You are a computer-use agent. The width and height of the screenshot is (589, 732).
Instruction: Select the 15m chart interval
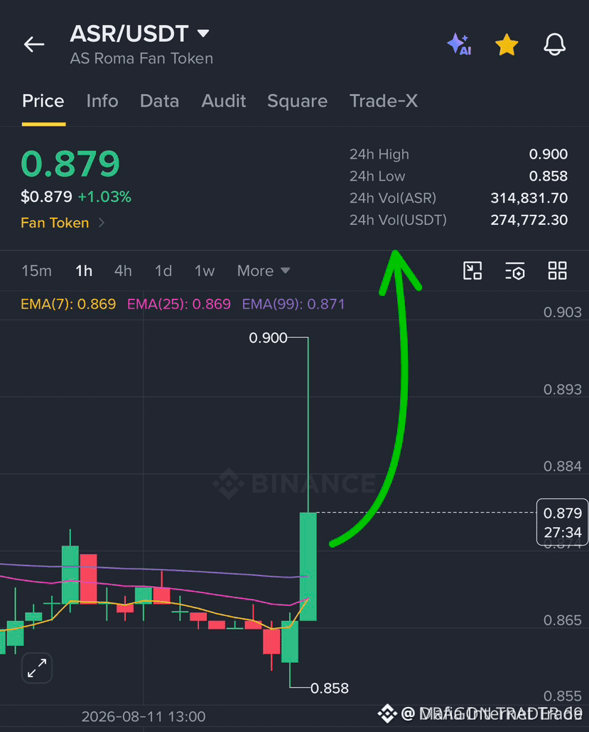36,271
